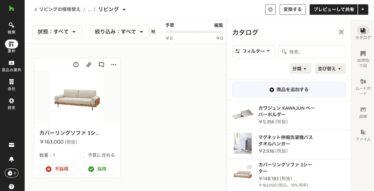Enable 予算に含める checkbox
This screenshot has height=191, width=374.
coord(82,155)
